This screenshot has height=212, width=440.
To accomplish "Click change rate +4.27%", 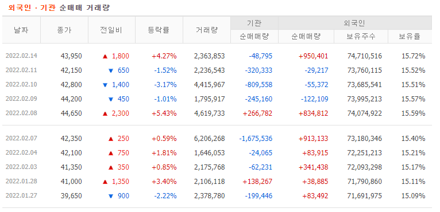I will pyautogui.click(x=164, y=56).
